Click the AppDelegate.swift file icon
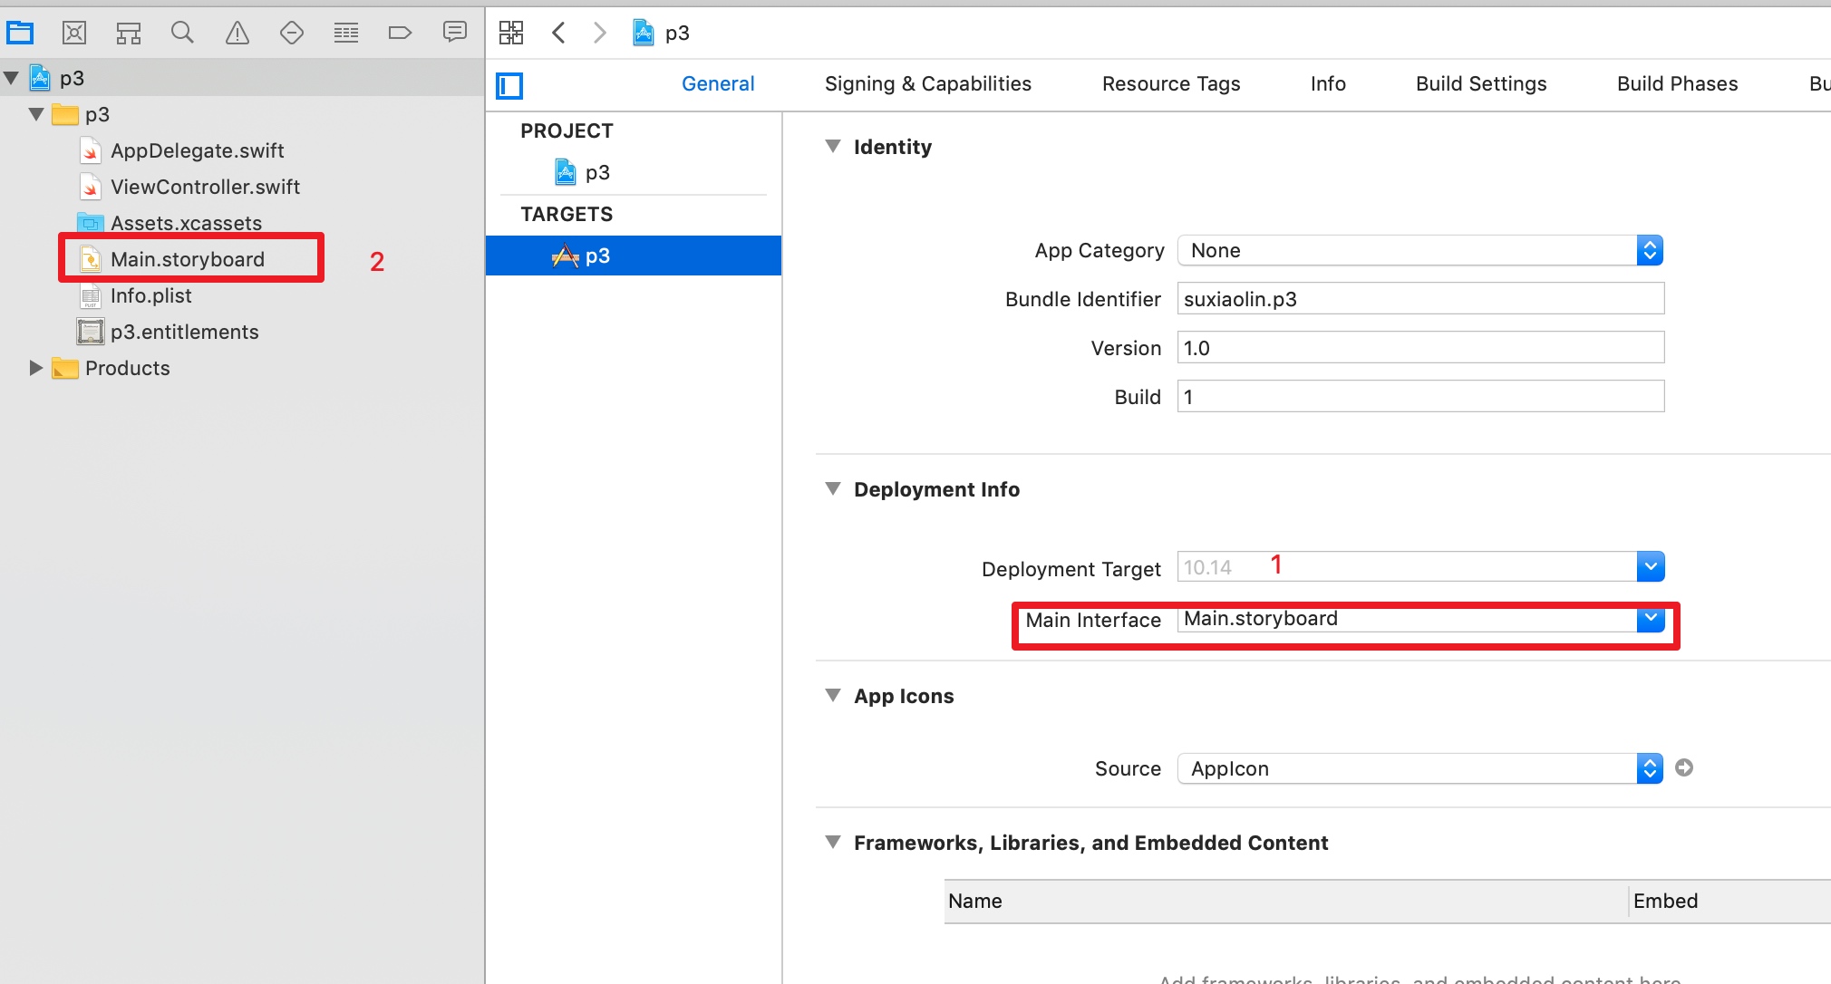Viewport: 1831px width, 984px height. (x=91, y=150)
